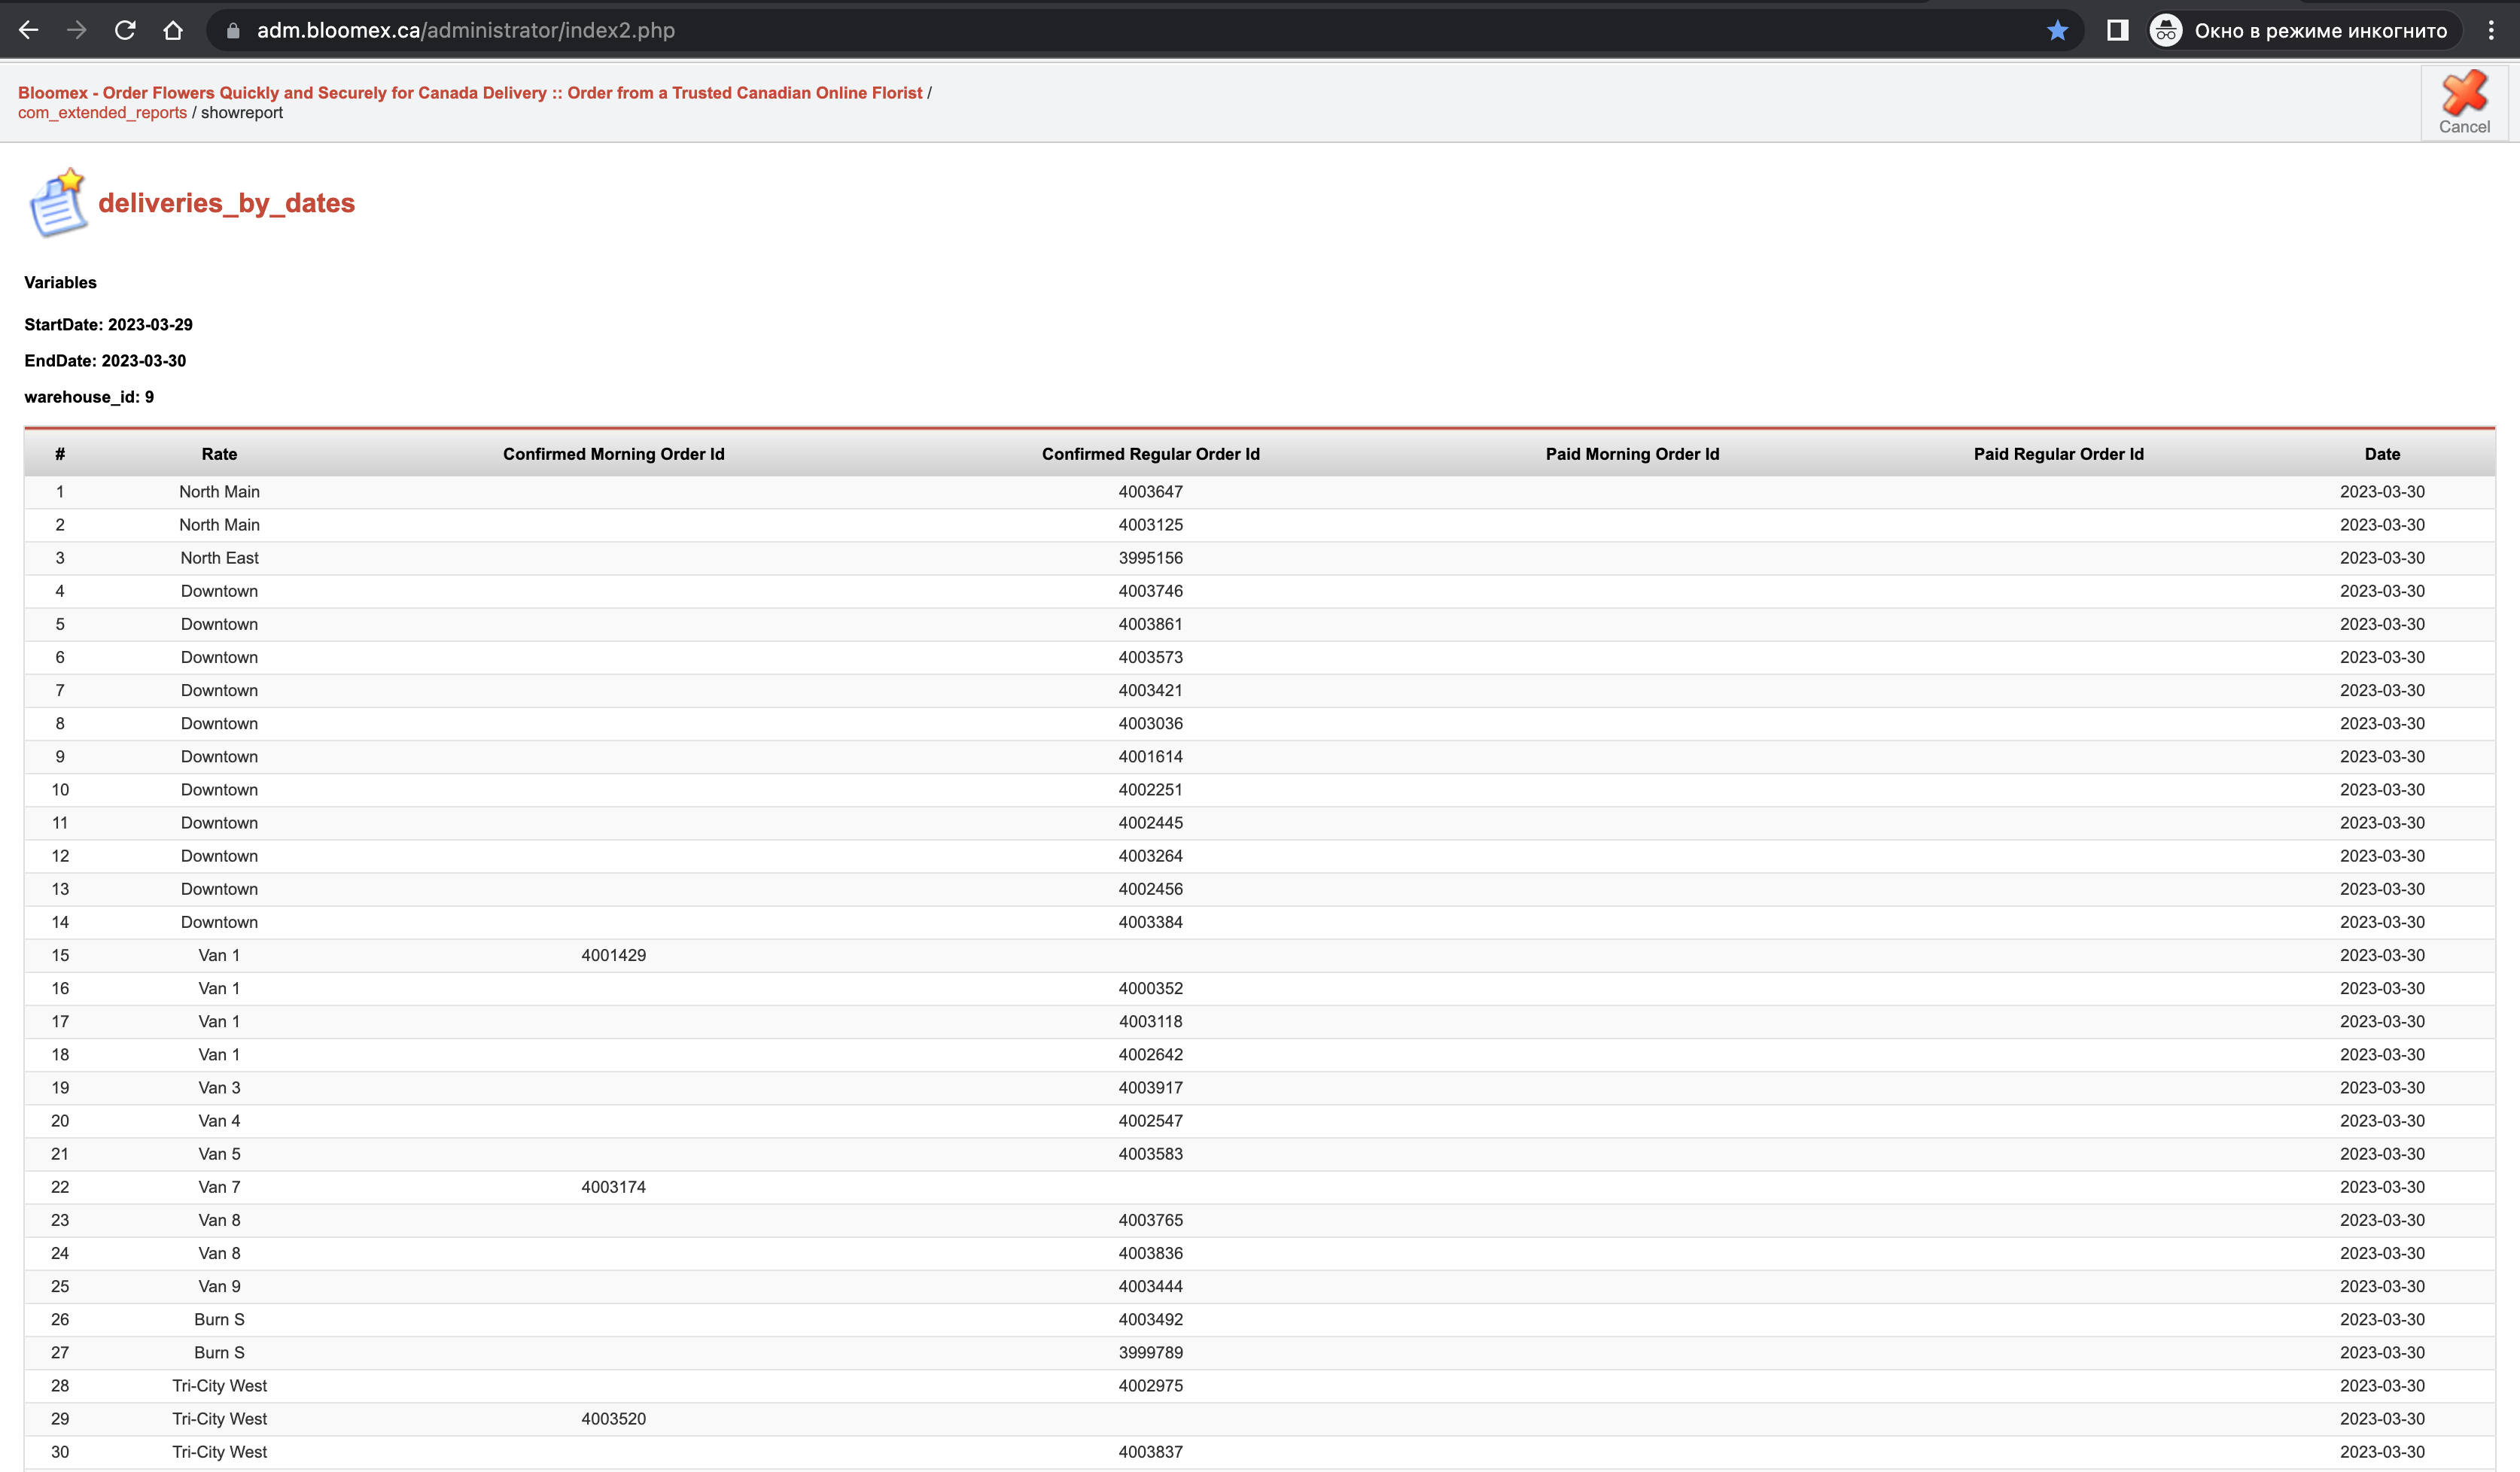2520x1472 pixels.
Task: Select order id 4002547
Action: pos(1151,1121)
